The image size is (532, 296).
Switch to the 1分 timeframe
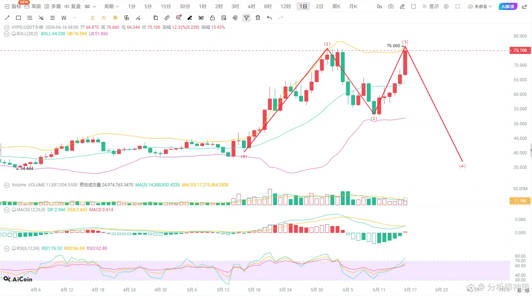pos(132,6)
